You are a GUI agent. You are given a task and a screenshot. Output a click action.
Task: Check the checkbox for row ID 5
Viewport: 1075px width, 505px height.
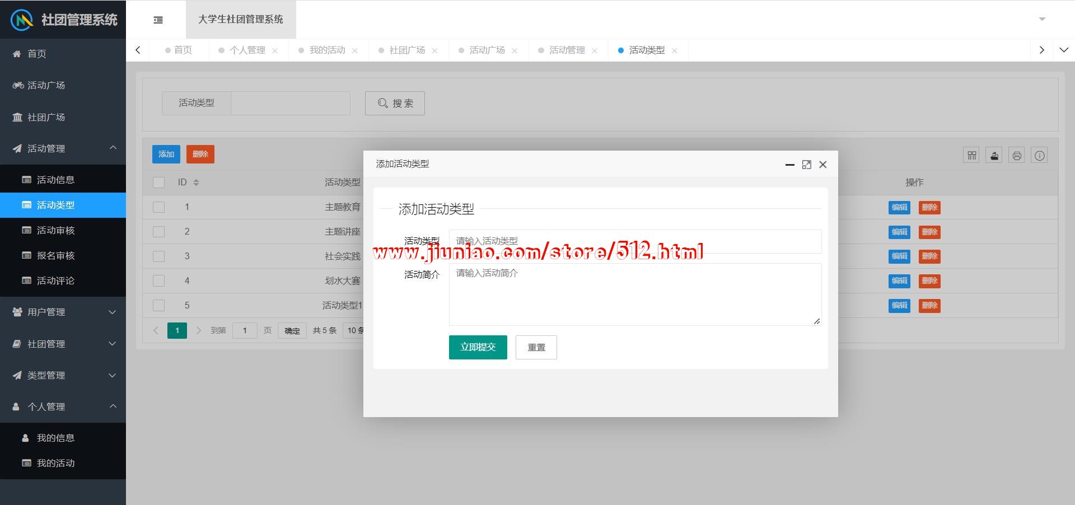159,306
